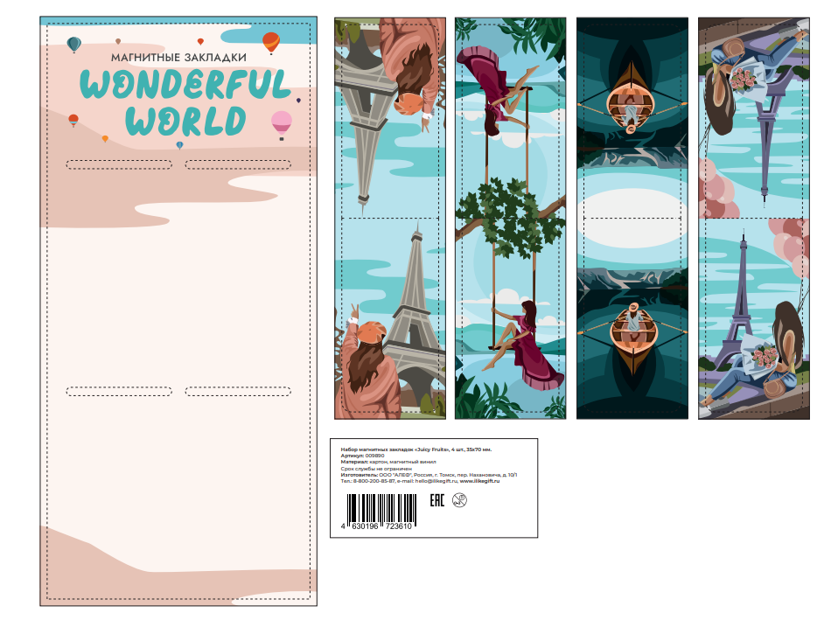Click the 'Срок службы не ограничен' line
Image resolution: width=838 pixels, height=627 pixels.
pyautogui.click(x=376, y=469)
